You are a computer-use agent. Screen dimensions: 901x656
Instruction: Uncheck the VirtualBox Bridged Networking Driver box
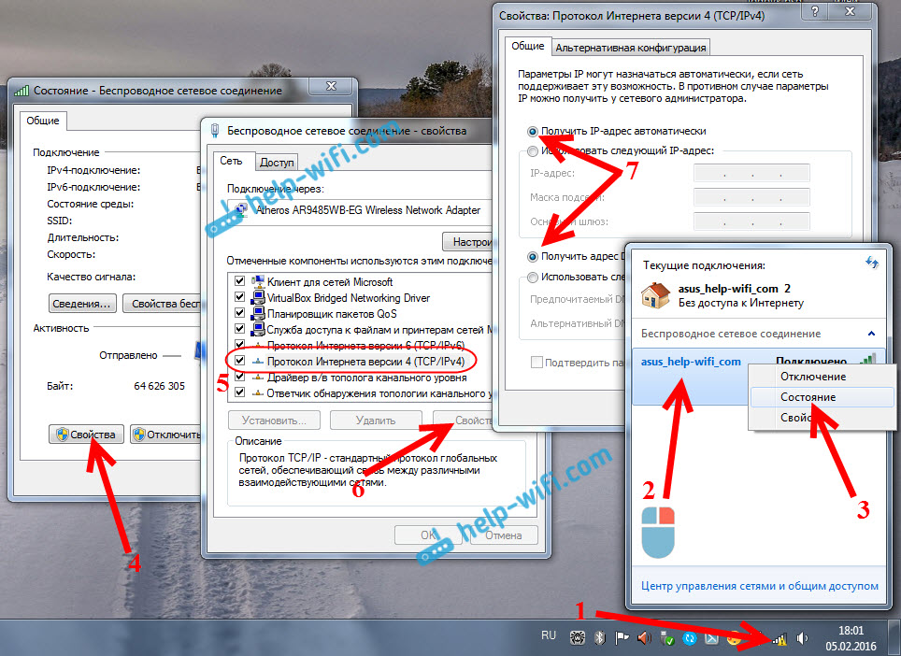[x=240, y=298]
